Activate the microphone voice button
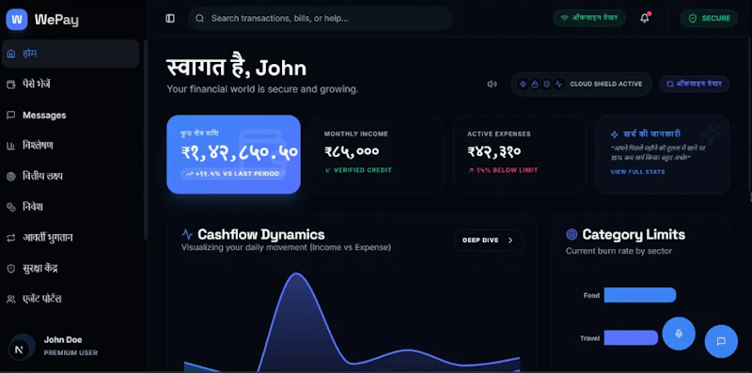The image size is (752, 373). (x=679, y=334)
